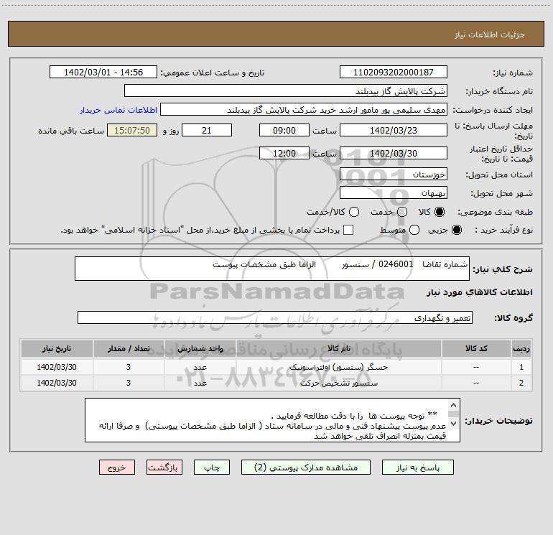Screen dimensions: 553x535
Task: Click the remaining time field 15:07:50
Action: (132, 130)
